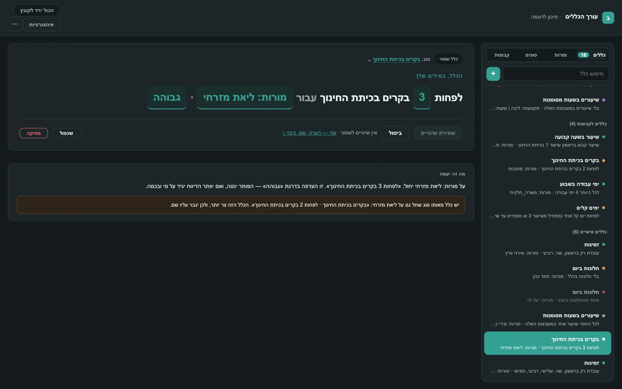Viewport: 622px width, 389px height.
Task: Open the three-dots more options menu
Action: 15,24
